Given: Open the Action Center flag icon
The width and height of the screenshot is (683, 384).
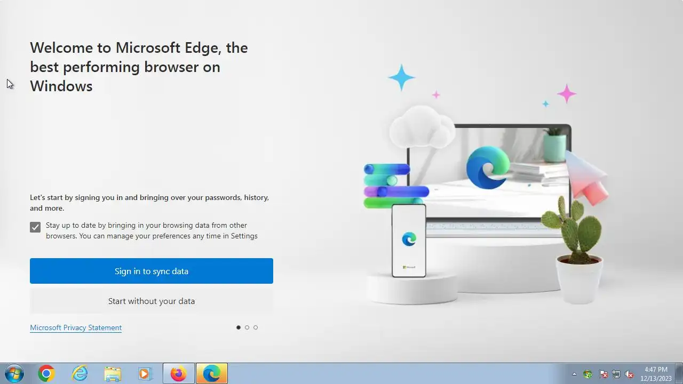Looking at the screenshot, I should 603,374.
